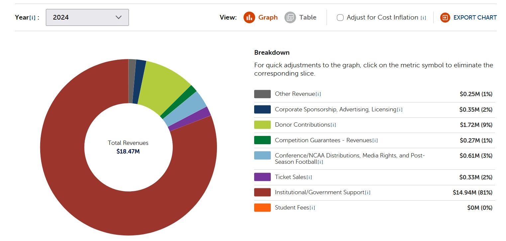The image size is (506, 241).
Task: Click the info icon beside Other Revenue
Action: [x=318, y=94]
